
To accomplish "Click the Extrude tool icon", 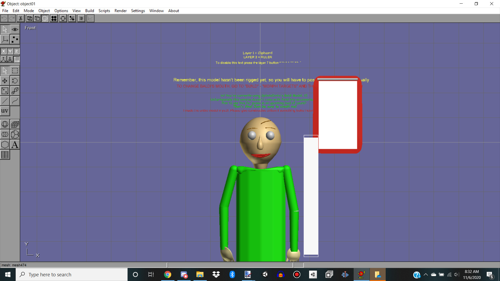I will point(15,91).
